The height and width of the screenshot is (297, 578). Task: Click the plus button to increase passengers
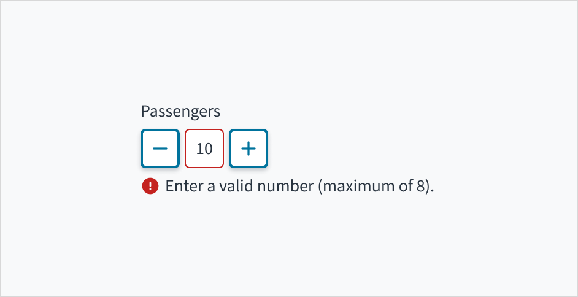249,148
